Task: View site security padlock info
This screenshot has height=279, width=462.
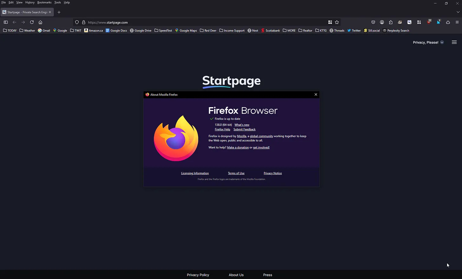Action: pyautogui.click(x=84, y=22)
